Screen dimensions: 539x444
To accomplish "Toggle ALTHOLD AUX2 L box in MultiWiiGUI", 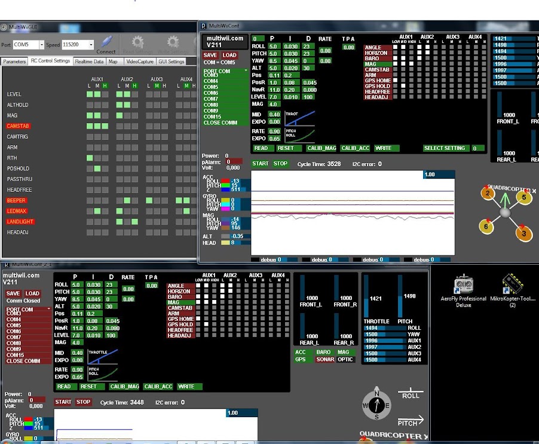I will pyautogui.click(x=120, y=105).
